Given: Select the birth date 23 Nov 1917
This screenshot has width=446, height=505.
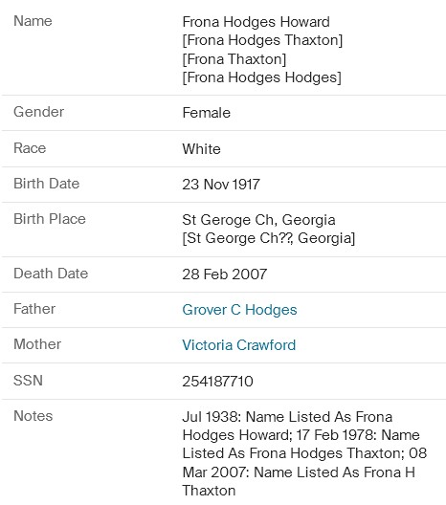Looking at the screenshot, I should (x=221, y=185).
